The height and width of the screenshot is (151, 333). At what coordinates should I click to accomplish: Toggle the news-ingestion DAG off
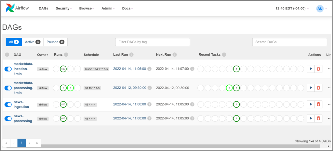coord(8,104)
